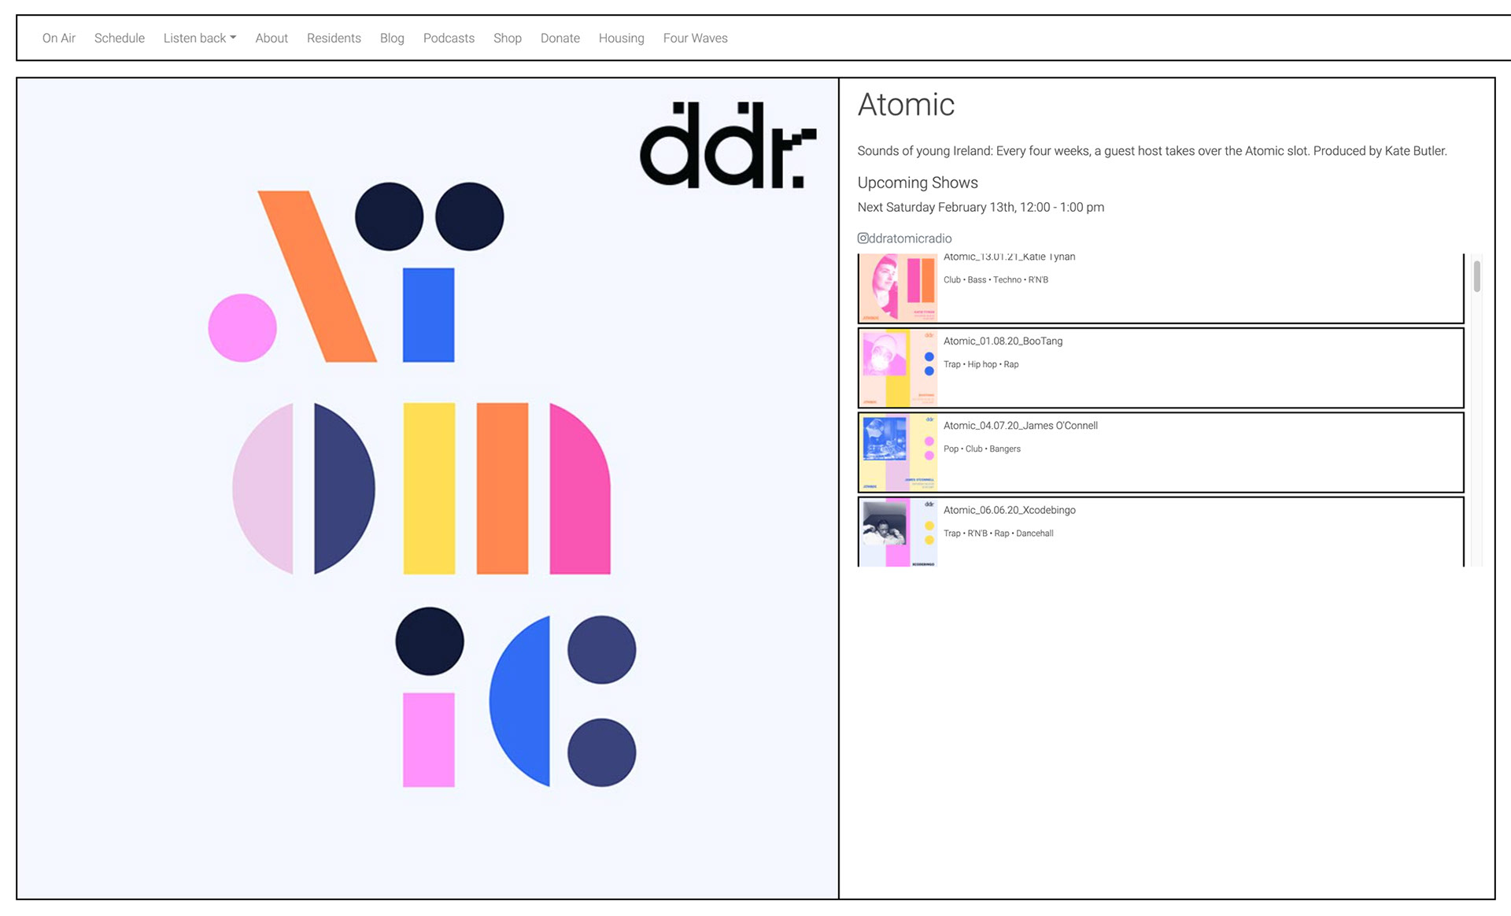
Task: Go to the Schedule page
Action: [120, 38]
